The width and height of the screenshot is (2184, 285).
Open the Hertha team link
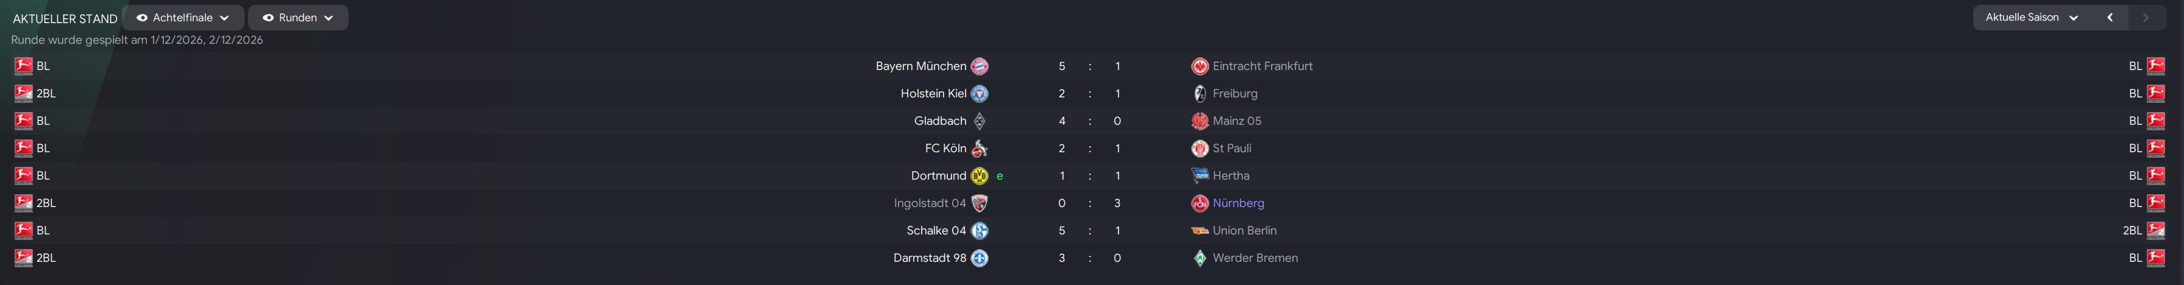pos(1230,175)
